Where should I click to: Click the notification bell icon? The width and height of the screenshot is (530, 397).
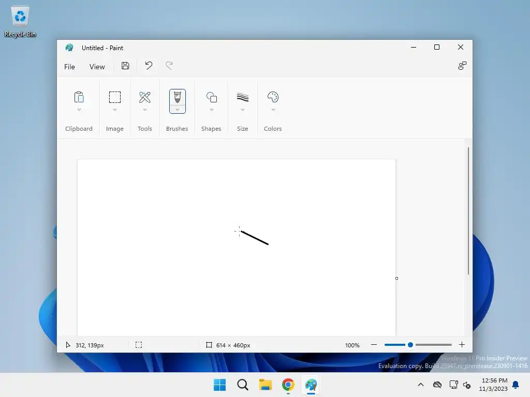516,385
